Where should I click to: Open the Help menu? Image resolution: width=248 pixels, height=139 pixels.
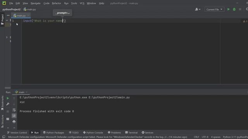pos(102,3)
